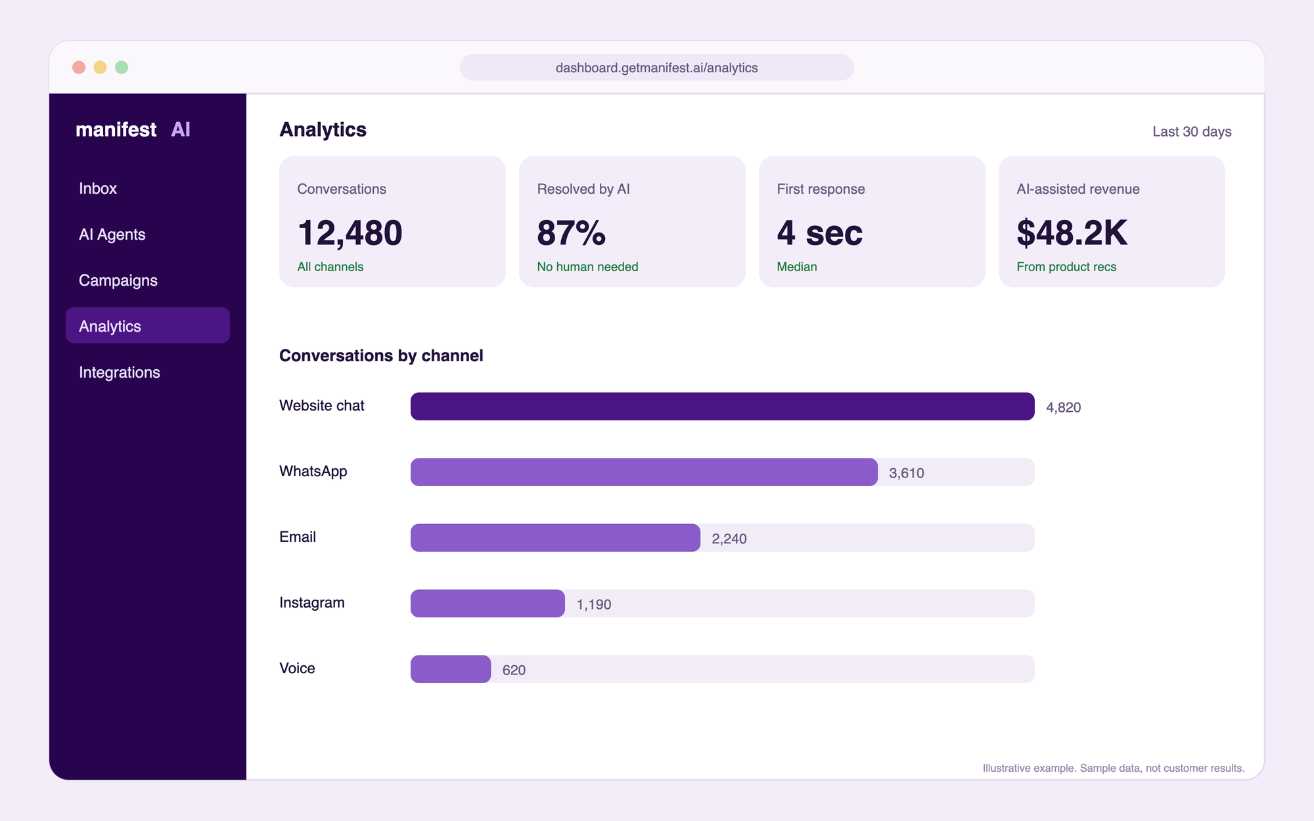
Task: Click the yellow minimize window dot
Action: 100,68
